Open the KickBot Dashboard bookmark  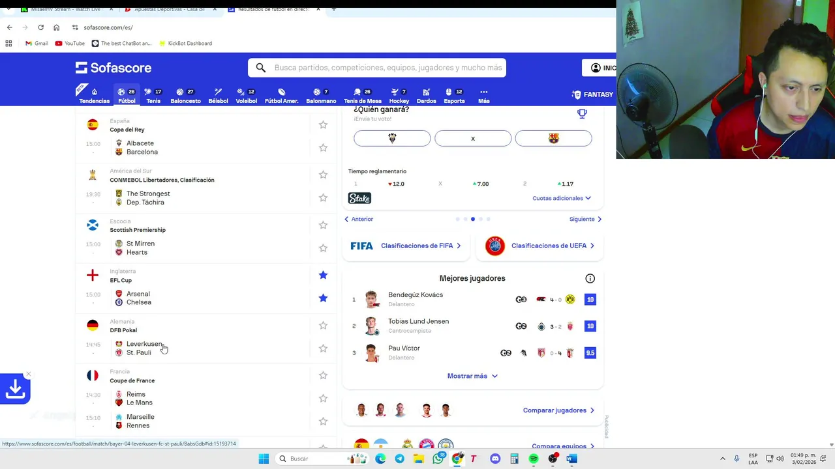(x=185, y=43)
